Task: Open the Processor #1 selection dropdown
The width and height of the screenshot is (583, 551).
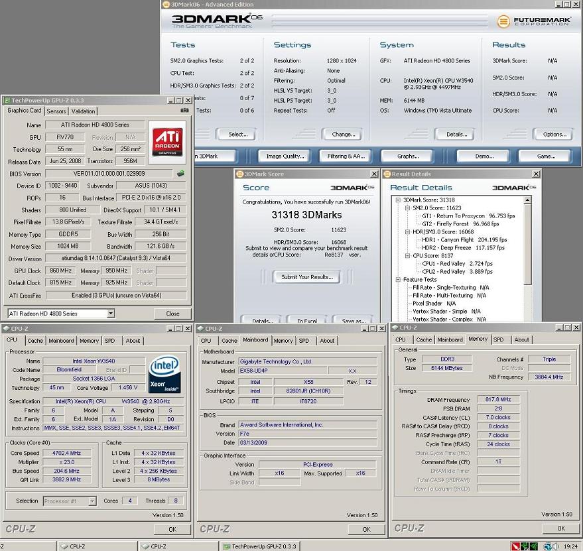Action: click(x=92, y=501)
